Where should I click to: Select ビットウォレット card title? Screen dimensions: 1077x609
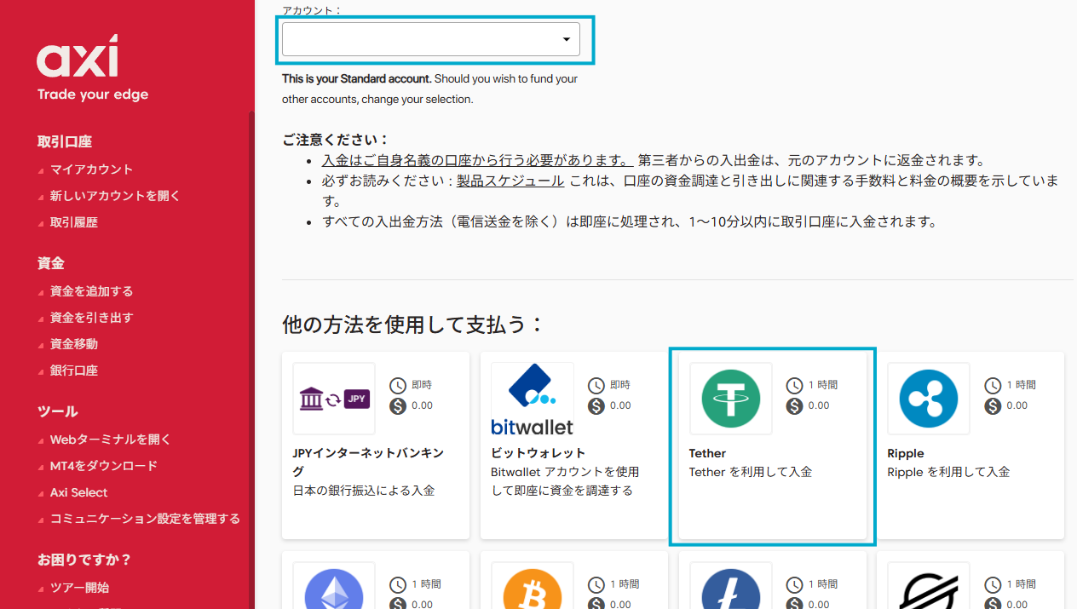click(x=538, y=454)
